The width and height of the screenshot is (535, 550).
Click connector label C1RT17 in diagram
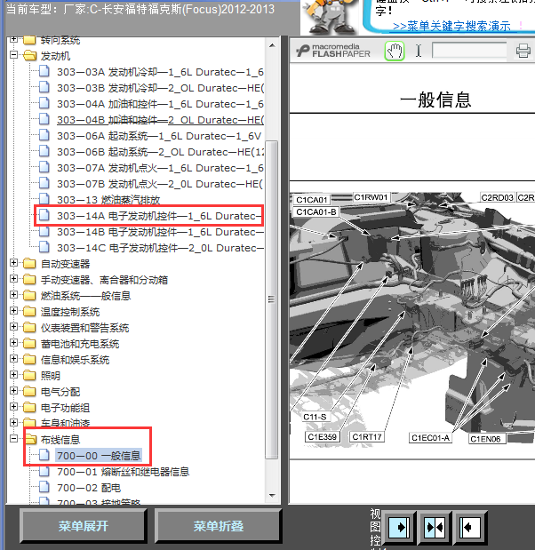click(x=367, y=437)
